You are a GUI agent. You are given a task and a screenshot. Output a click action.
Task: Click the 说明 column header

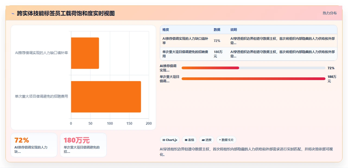[234, 30]
